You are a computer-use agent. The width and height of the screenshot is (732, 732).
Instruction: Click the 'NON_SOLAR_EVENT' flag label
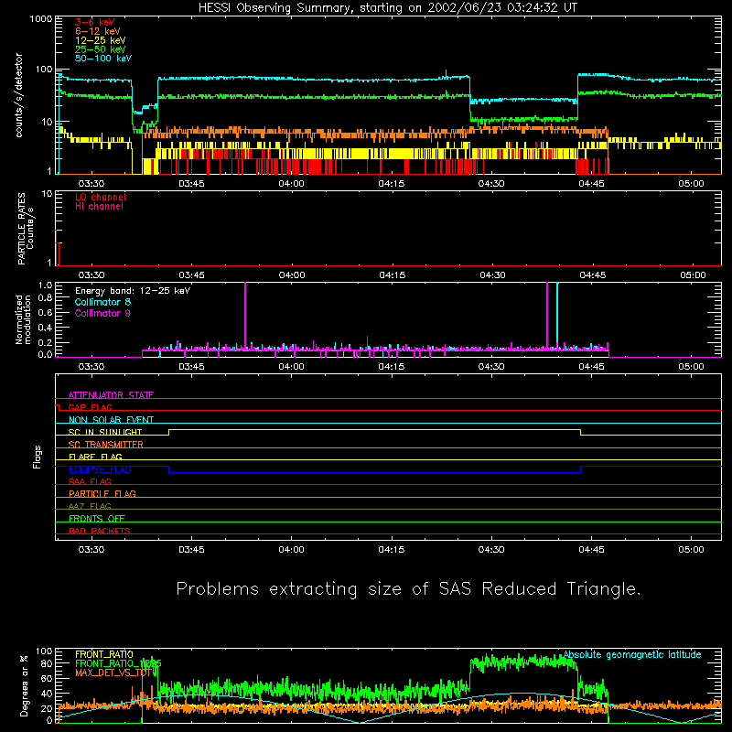pos(111,420)
